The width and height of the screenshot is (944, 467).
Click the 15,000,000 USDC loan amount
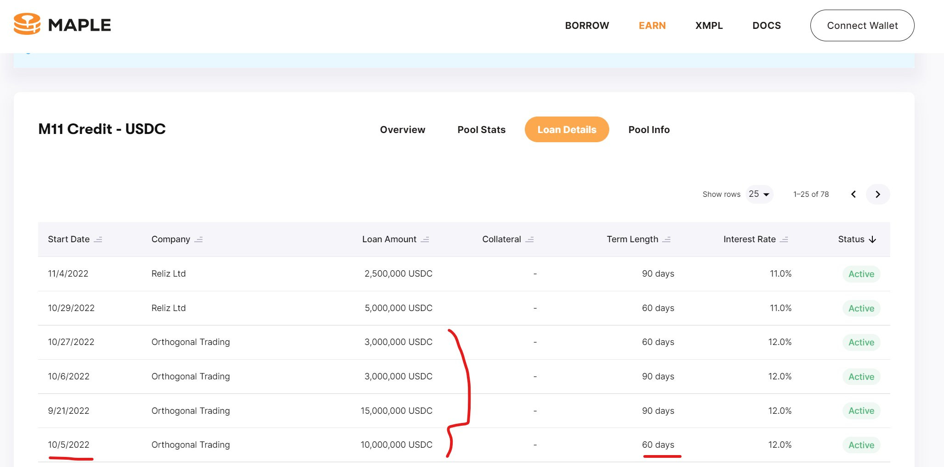(x=397, y=411)
